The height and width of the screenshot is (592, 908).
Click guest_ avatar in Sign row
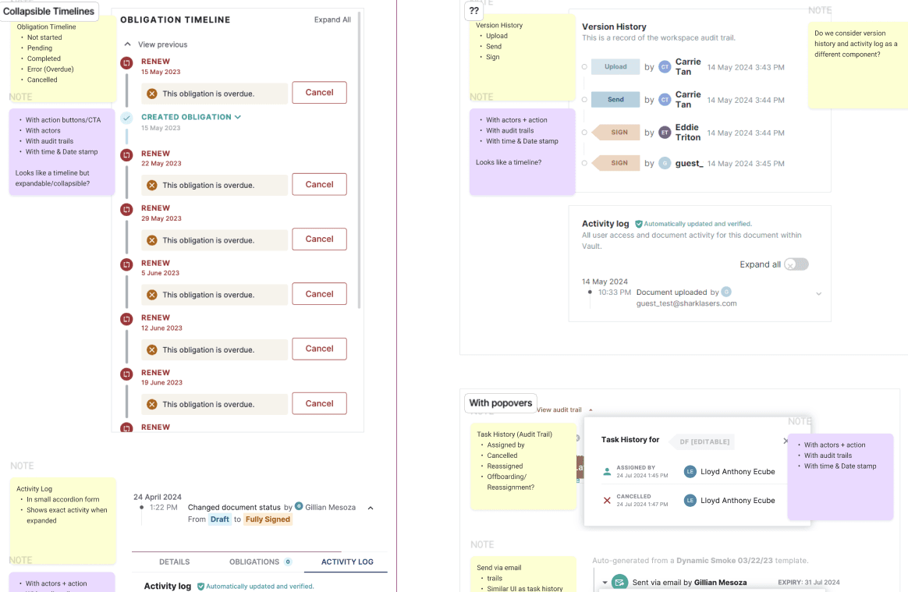(x=665, y=163)
